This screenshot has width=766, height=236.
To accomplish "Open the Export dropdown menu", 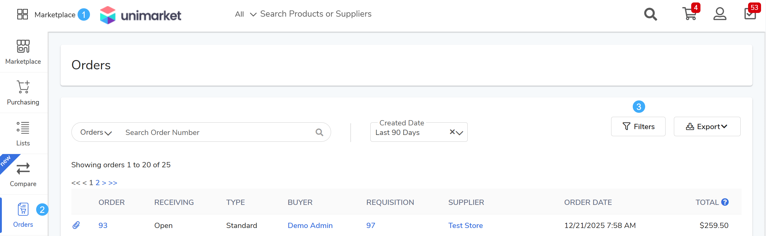I will click(x=707, y=127).
